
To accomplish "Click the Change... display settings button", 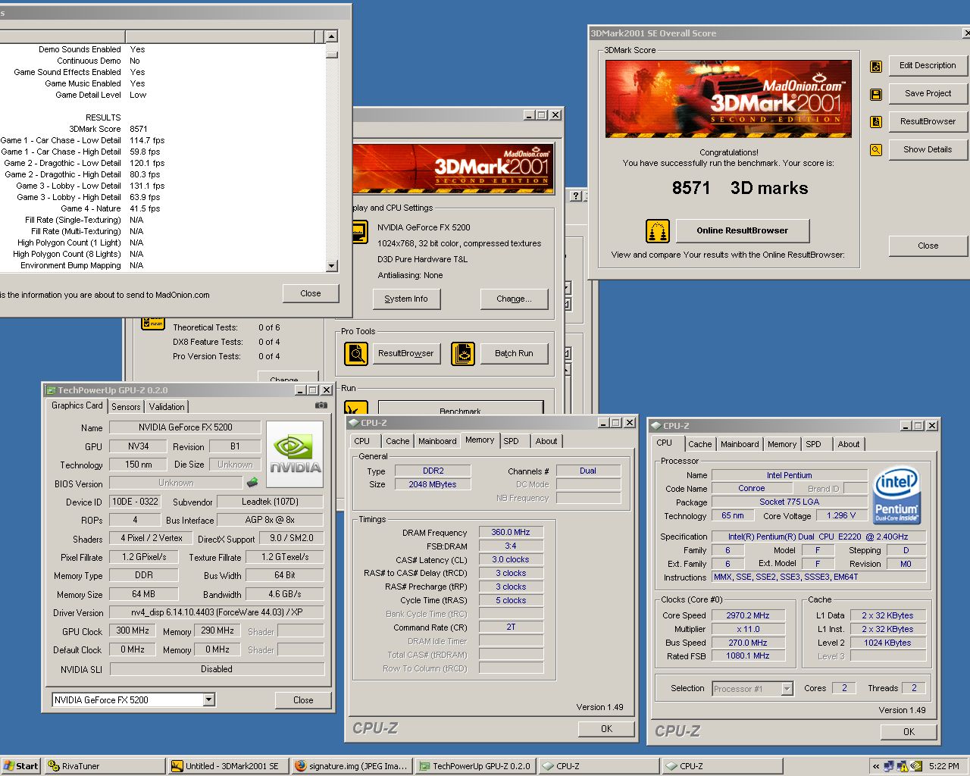I will coord(514,299).
